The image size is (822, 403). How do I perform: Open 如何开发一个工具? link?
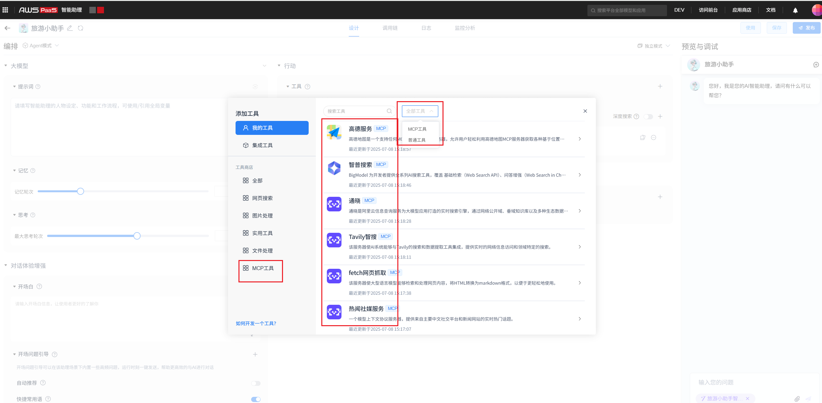(x=256, y=324)
